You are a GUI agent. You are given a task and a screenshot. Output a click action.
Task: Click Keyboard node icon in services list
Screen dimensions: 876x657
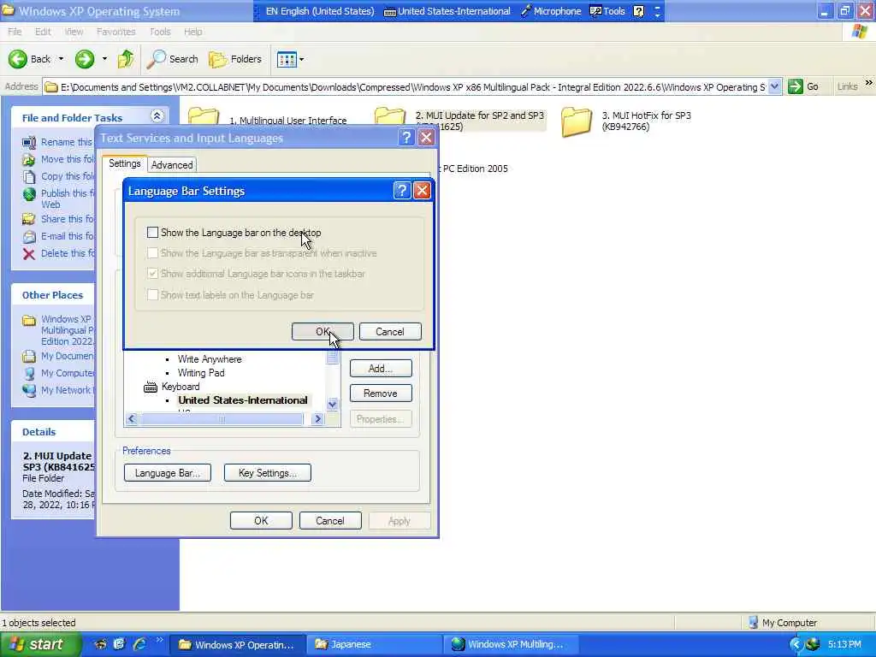click(151, 387)
